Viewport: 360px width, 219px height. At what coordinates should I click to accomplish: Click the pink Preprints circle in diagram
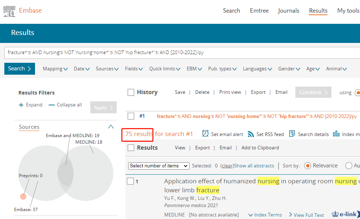click(x=23, y=197)
